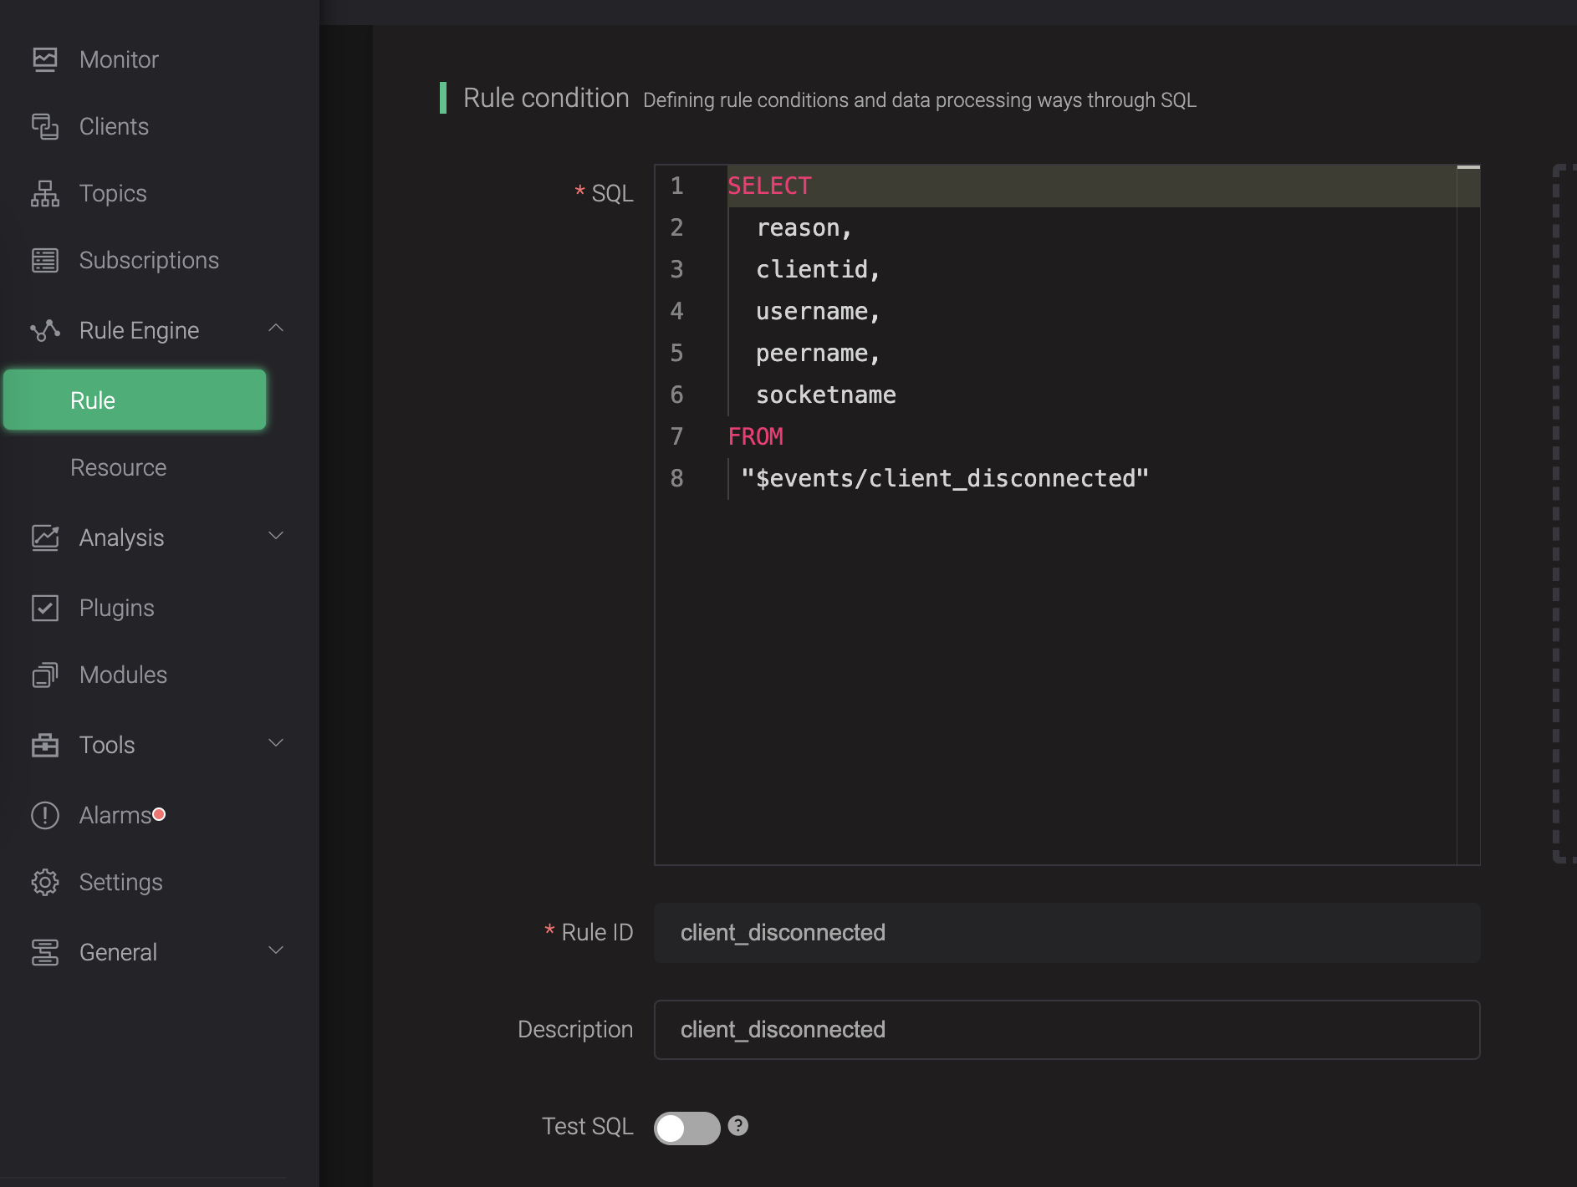Expand the Analysis menu chevron
This screenshot has width=1577, height=1187.
pyautogui.click(x=276, y=536)
